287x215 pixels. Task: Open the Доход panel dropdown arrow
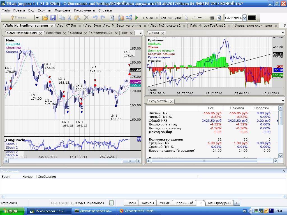[283, 33]
